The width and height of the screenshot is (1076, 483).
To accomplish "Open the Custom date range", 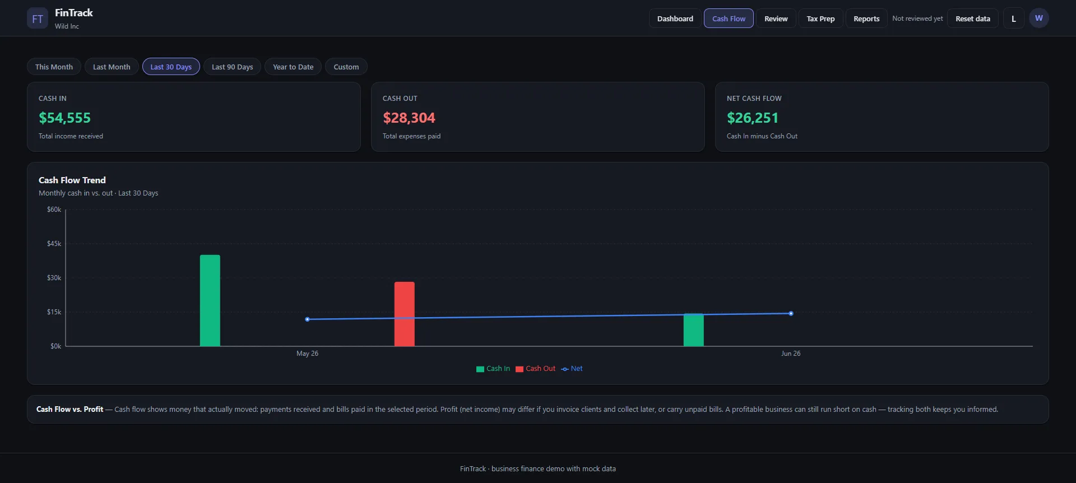I will coord(346,67).
